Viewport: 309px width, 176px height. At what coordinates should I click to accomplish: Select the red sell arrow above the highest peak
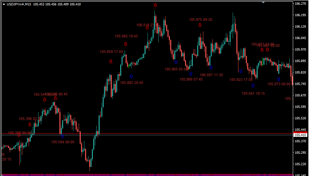[155, 5]
